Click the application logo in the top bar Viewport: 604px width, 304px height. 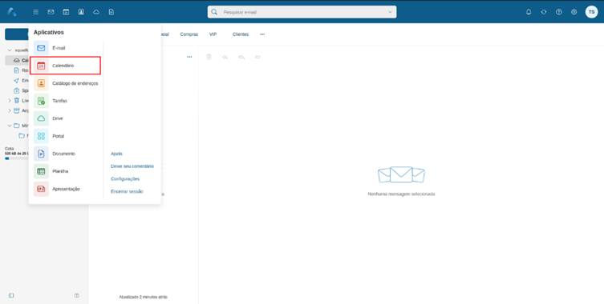coord(11,12)
